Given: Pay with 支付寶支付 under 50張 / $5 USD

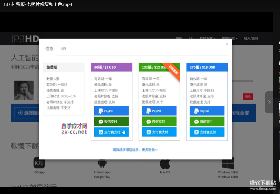Looking at the screenshot, I should click(111, 132).
